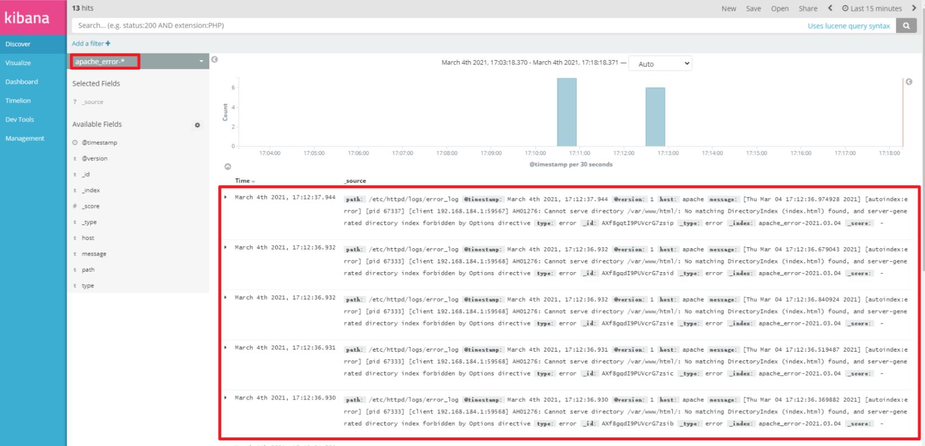Select _type available field
925x446 pixels.
[x=89, y=222]
